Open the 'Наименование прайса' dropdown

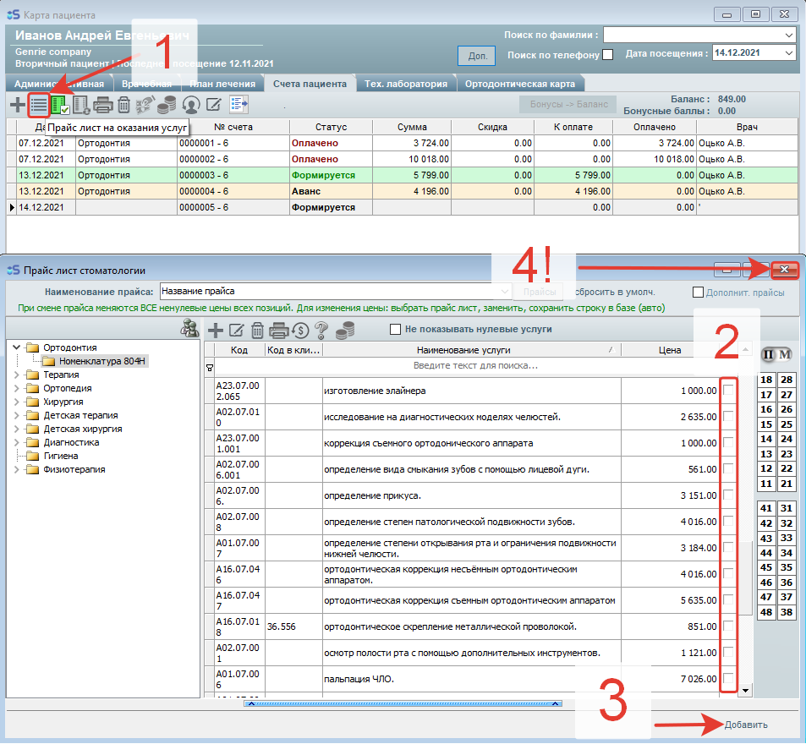pyautogui.click(x=506, y=292)
